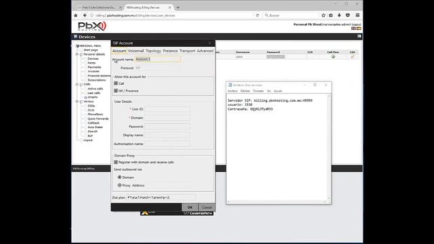Open Notepad Formato menu
Viewport: 434px width, 244px height.
(x=258, y=91)
